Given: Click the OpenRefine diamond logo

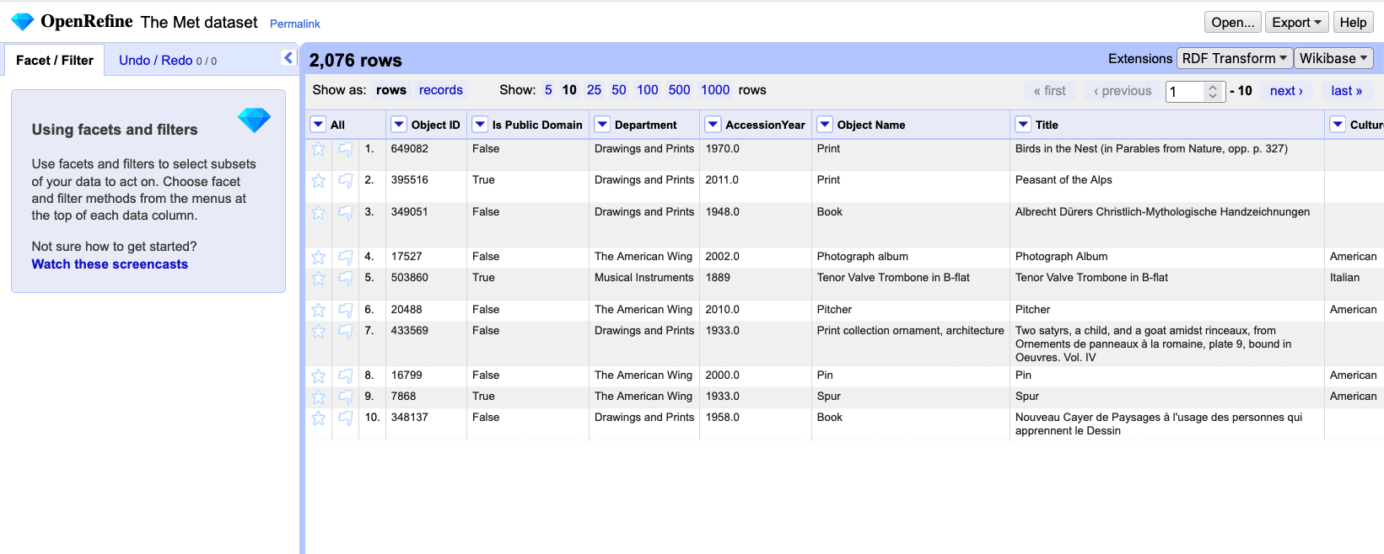Looking at the screenshot, I should point(22,22).
